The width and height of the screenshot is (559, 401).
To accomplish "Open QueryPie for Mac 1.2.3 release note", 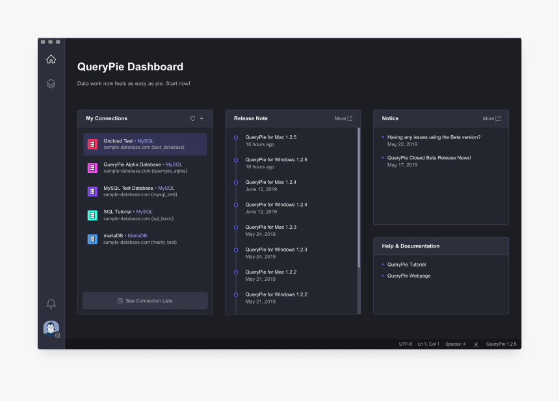I will coord(270,227).
